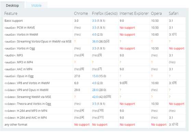Screen dimensions: 191x133
Task: Click Chrome 3.0 in Basic support row
Action: coord(76,21)
